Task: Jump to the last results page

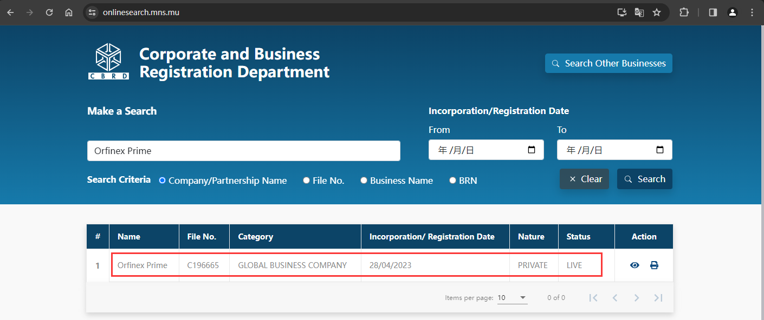Action: coord(658,298)
